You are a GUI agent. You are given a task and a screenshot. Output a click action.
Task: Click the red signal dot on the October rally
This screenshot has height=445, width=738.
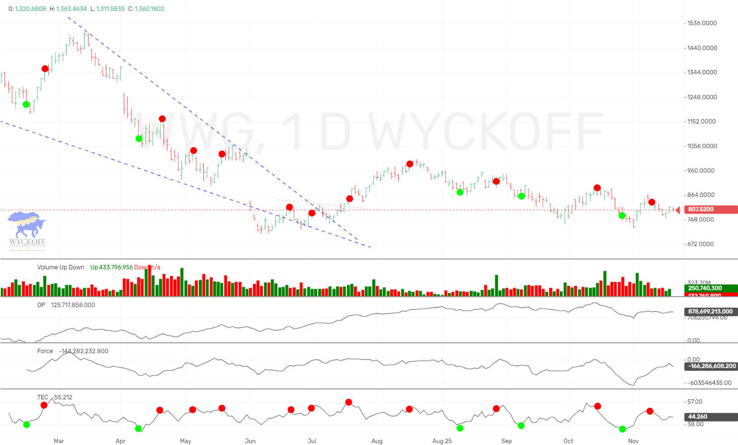597,188
